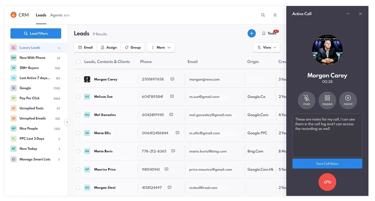Open text message icon for Mel Gonzalez

tap(171, 115)
